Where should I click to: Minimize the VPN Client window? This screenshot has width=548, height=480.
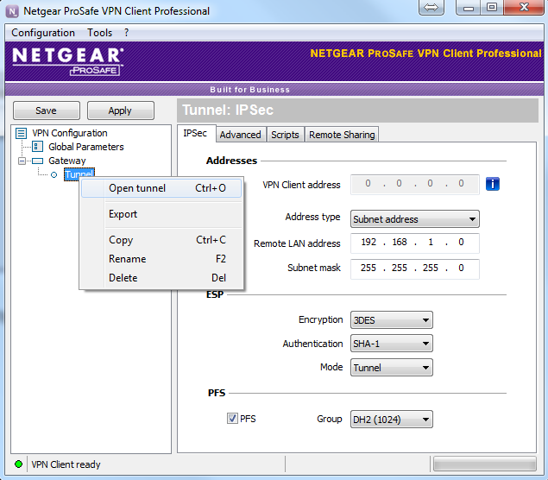(x=469, y=7)
